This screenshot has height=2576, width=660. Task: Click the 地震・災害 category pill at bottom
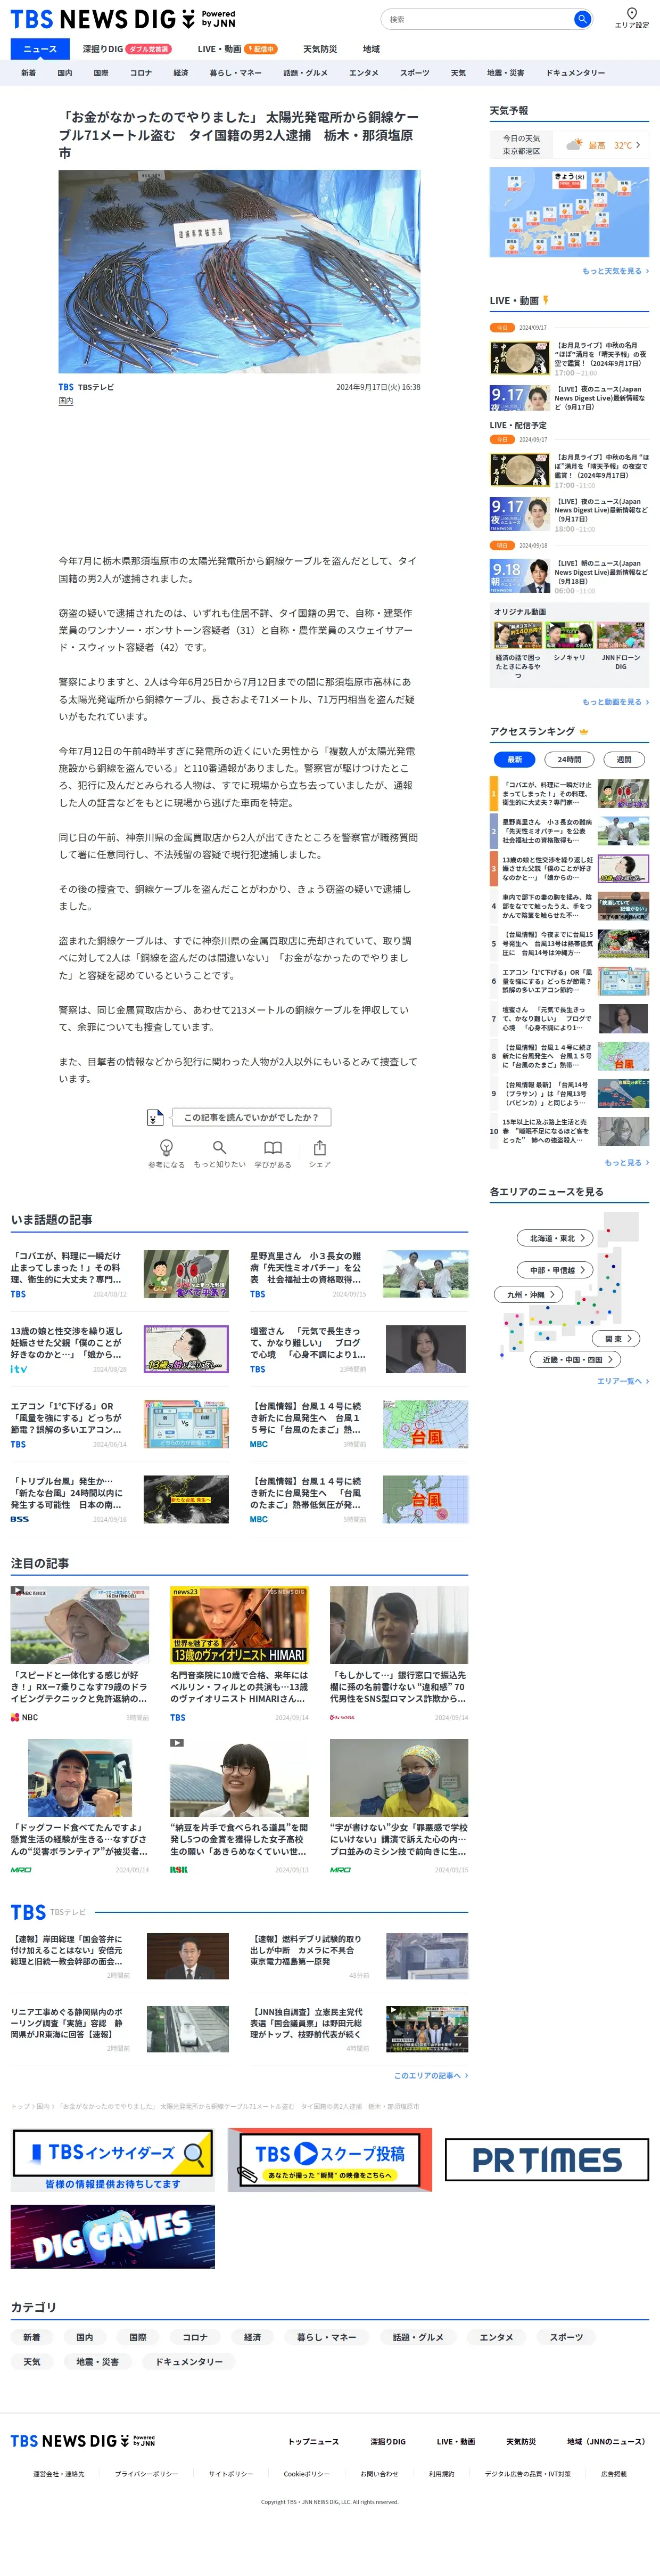pos(97,2361)
